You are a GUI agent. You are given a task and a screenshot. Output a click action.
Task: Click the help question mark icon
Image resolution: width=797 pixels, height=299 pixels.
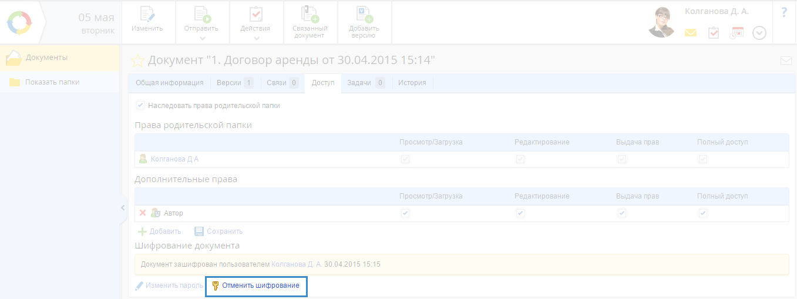(784, 12)
